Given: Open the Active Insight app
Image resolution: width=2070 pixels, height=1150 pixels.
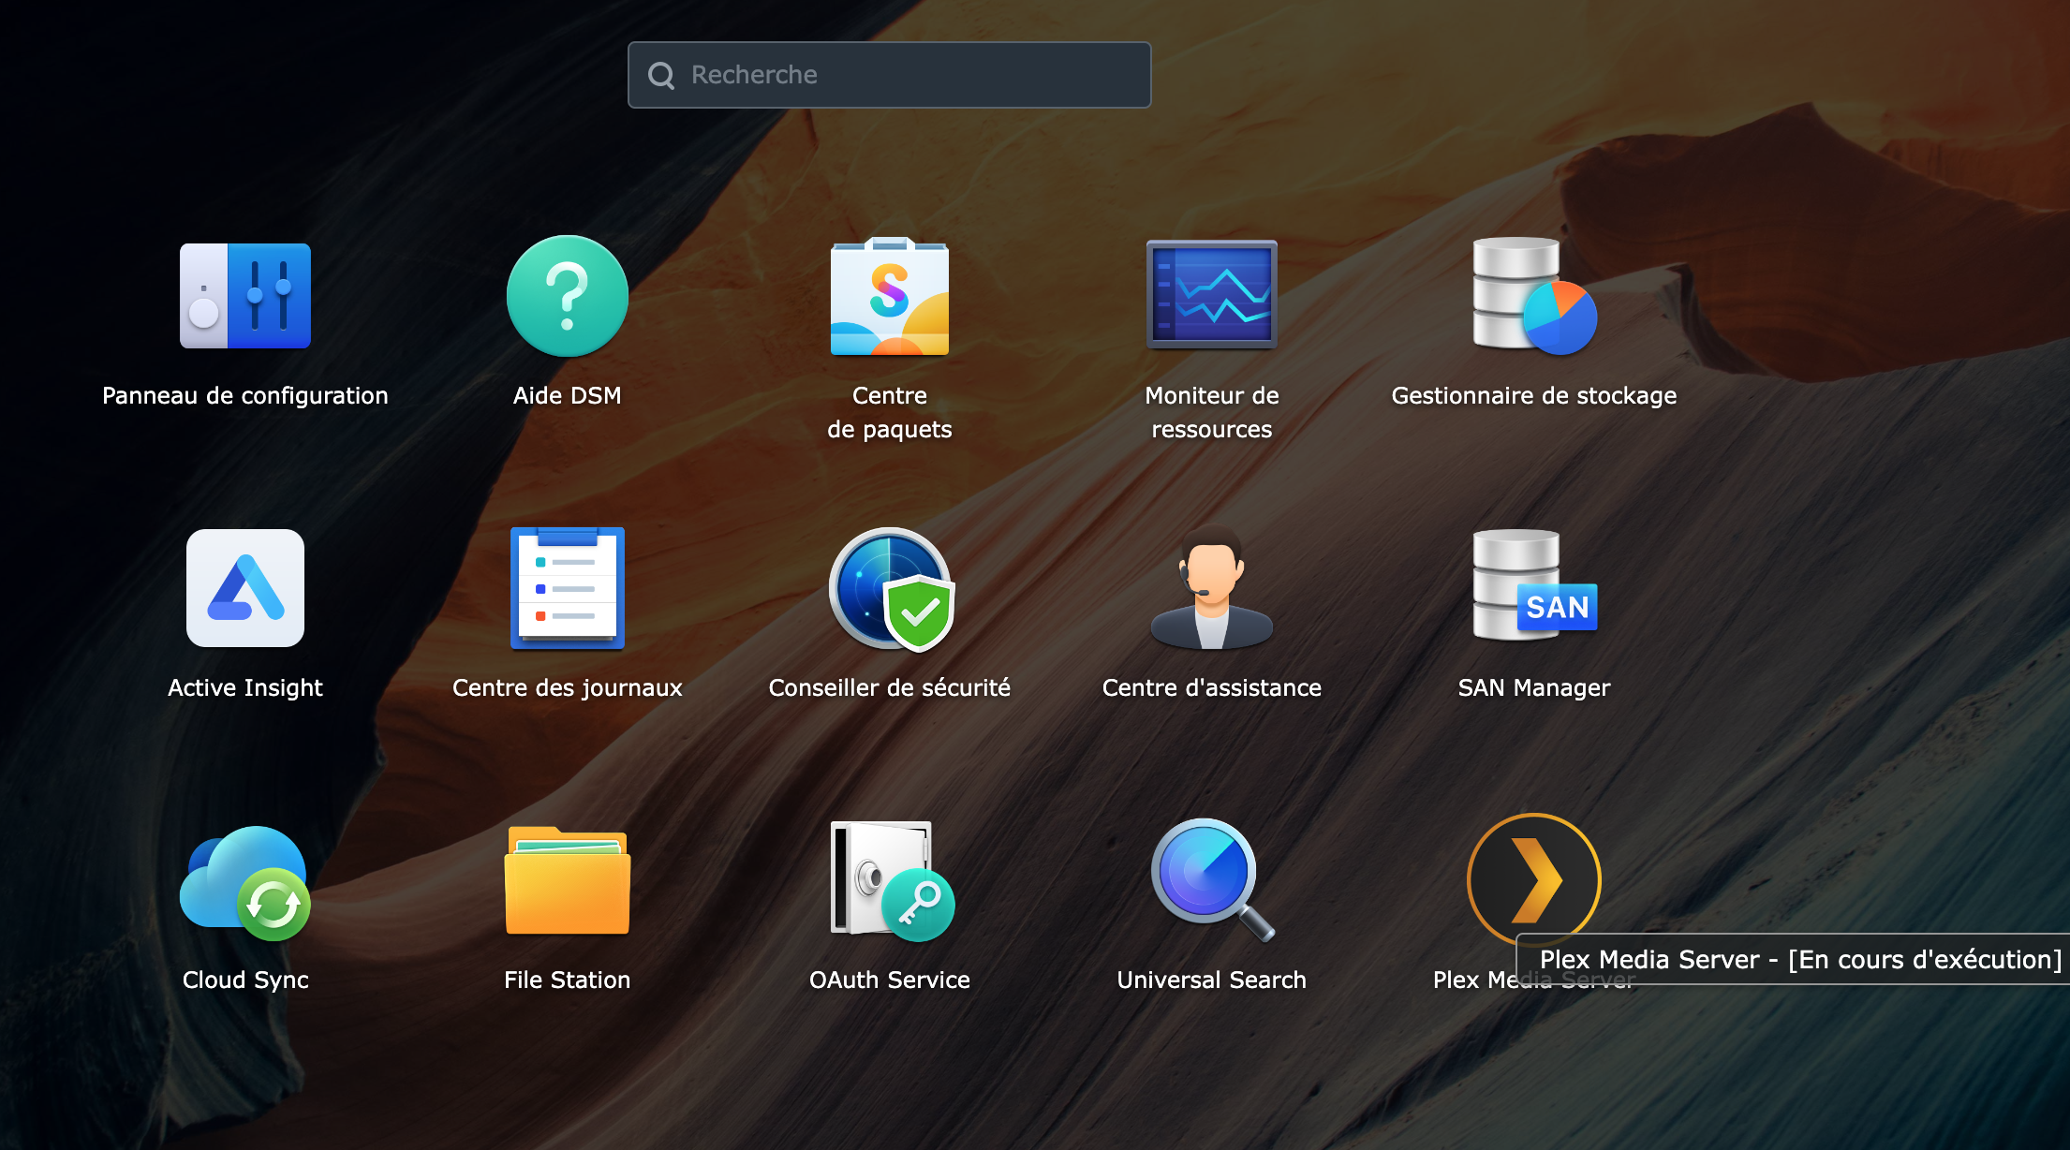Looking at the screenshot, I should (x=245, y=588).
